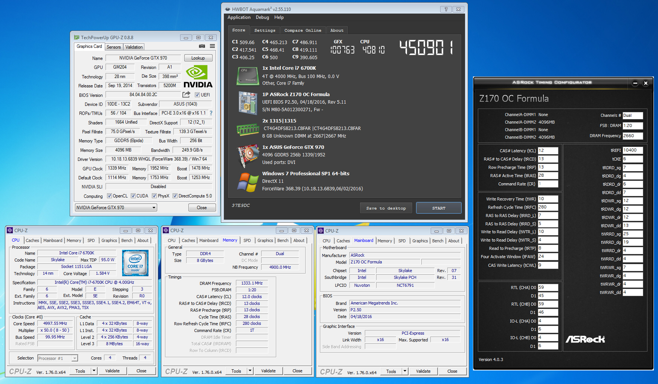Viewport: 658px width, 384px height.
Task: Toggle the CUDA checkbox
Action: tap(133, 196)
